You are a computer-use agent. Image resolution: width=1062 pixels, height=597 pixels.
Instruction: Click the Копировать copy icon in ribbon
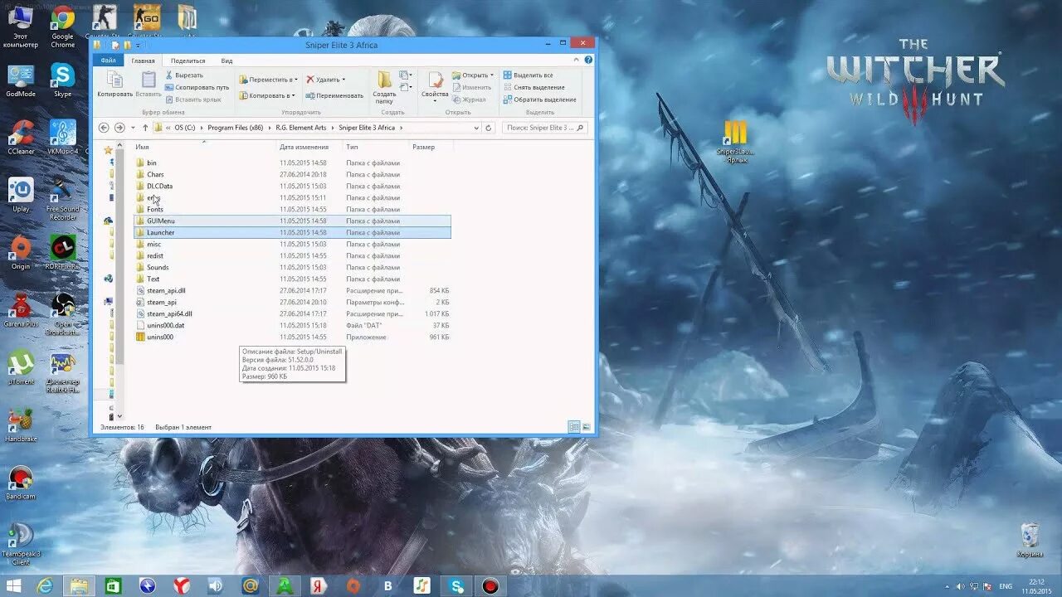click(114, 85)
